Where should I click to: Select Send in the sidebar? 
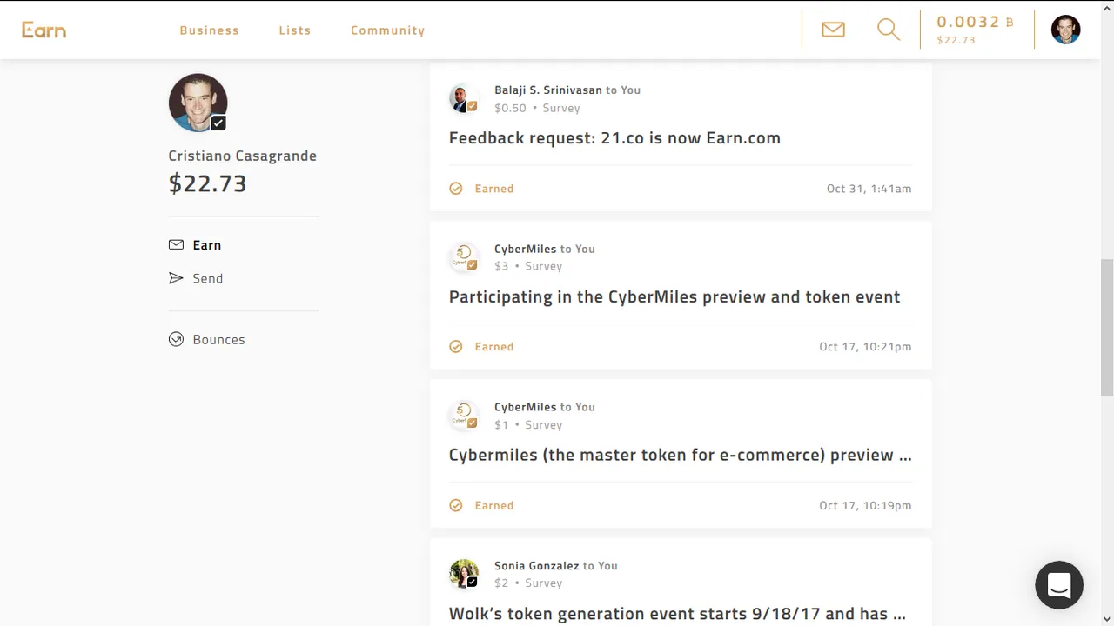208,278
